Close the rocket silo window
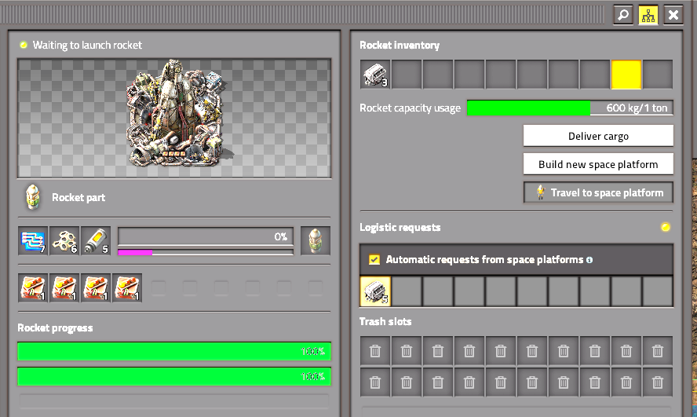Screen dimensions: 697x417 [673, 15]
